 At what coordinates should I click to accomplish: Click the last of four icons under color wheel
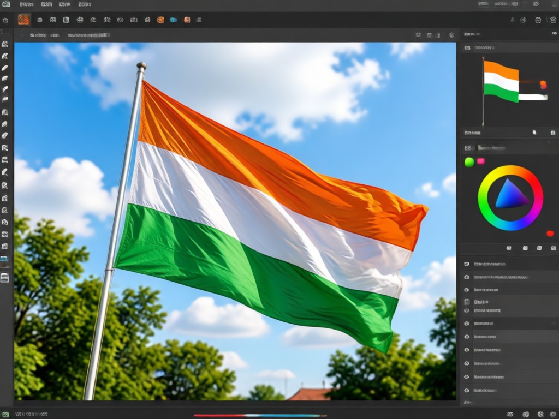pos(554,248)
